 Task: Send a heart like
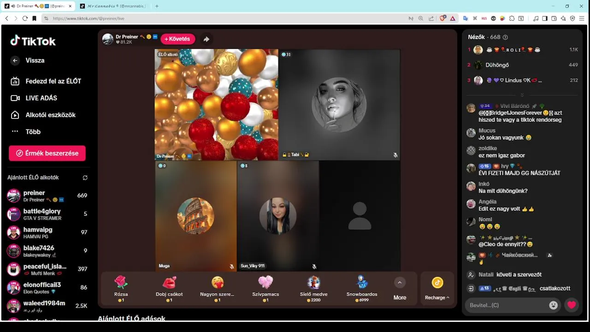click(x=572, y=305)
